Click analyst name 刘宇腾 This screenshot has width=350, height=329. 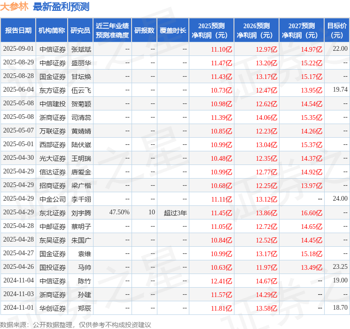(81, 213)
